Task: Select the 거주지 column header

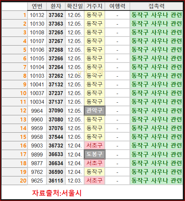Action: tap(94, 6)
